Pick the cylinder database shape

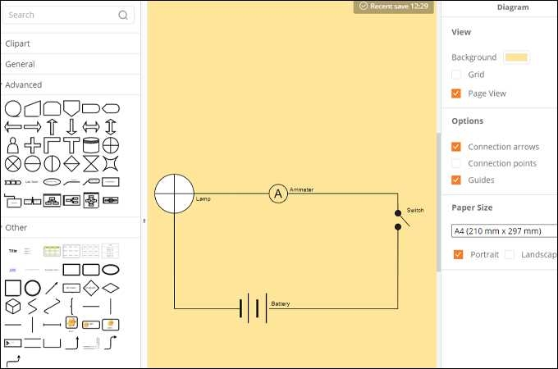point(91,146)
